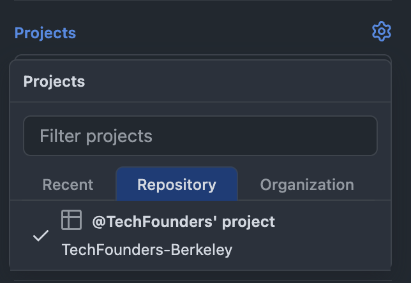Image resolution: width=411 pixels, height=283 pixels.
Task: Toggle the @TechFounders' project assignment
Action: (183, 235)
